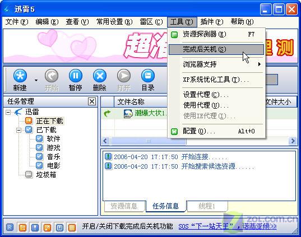Select the 游戏 category tree item
Viewport: 301px width, 237px height.
[53, 148]
